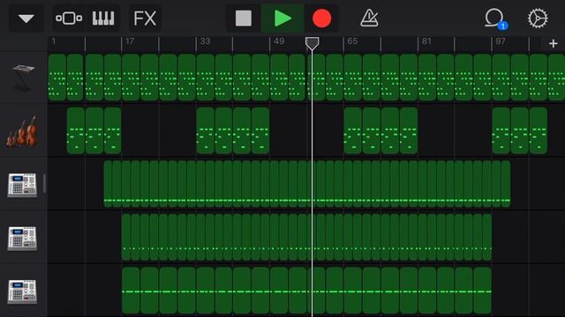Viewport: 565px width, 317px height.
Task: Start recording with the red button
Action: coord(321,18)
